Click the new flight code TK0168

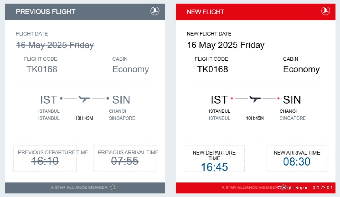(212, 69)
